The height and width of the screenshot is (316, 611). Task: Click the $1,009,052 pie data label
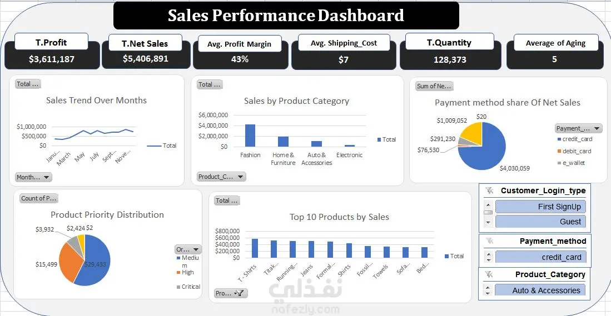[451, 121]
